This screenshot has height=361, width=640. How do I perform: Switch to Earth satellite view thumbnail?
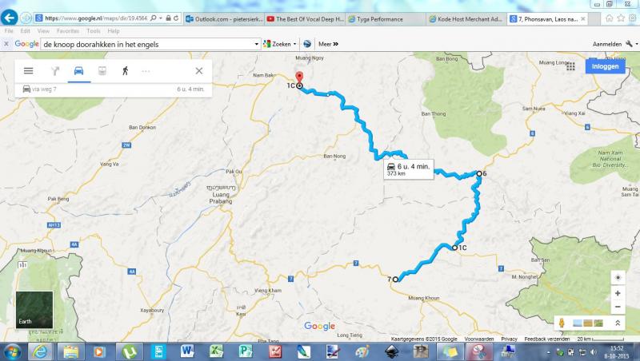[34, 310]
